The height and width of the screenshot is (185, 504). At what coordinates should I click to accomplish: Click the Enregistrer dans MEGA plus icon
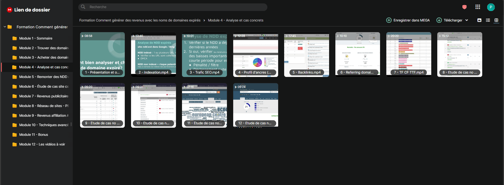[x=389, y=20]
